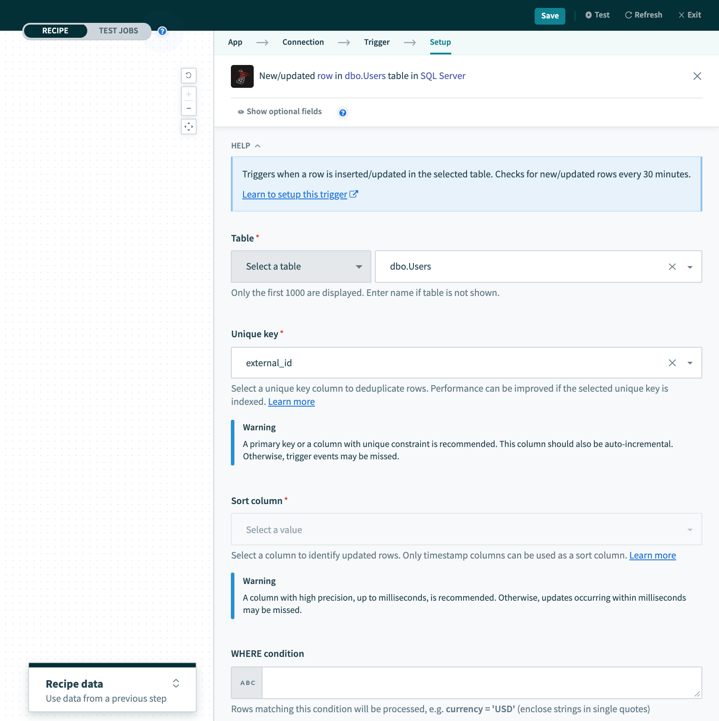Toggle ABC text mode on WHERE condition
The height and width of the screenshot is (721, 719).
click(247, 683)
